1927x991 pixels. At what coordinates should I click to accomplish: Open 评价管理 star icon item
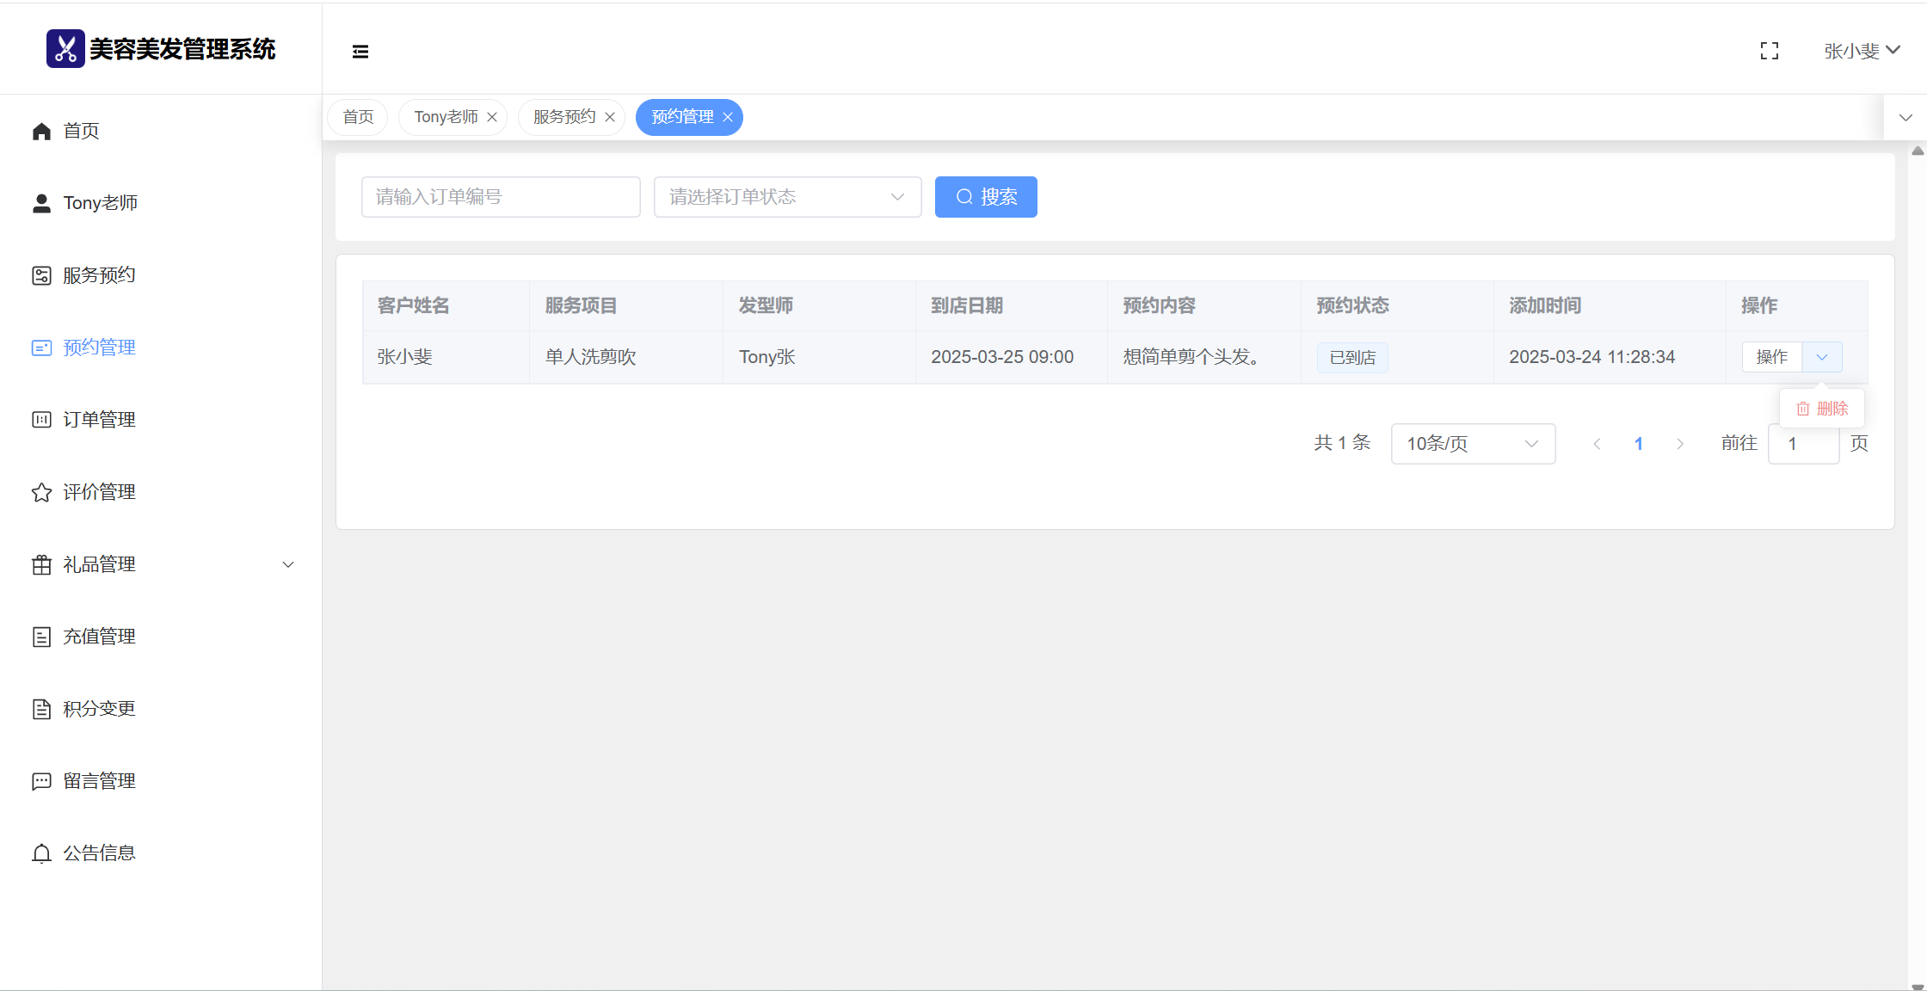99,492
